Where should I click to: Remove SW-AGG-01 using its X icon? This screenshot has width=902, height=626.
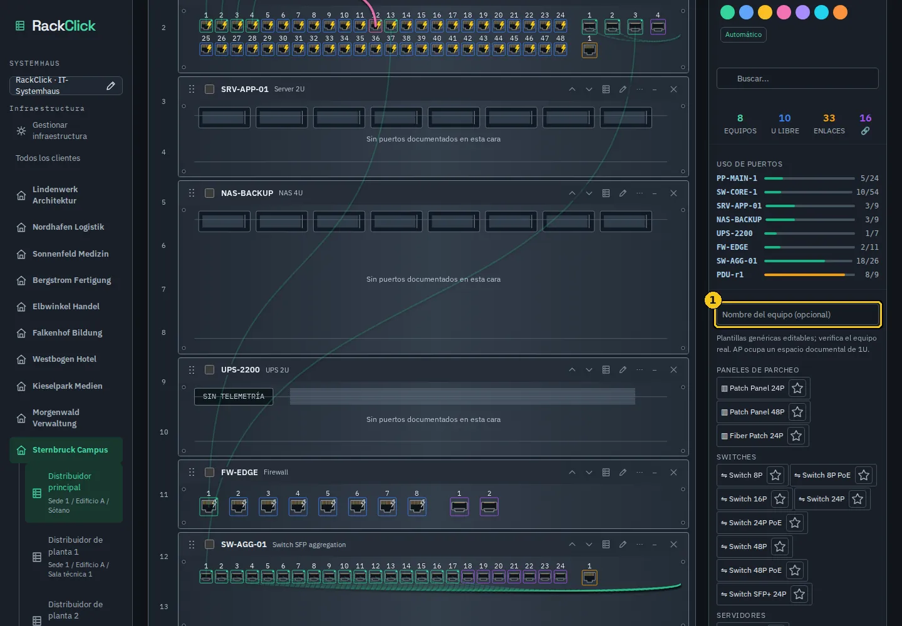(673, 545)
